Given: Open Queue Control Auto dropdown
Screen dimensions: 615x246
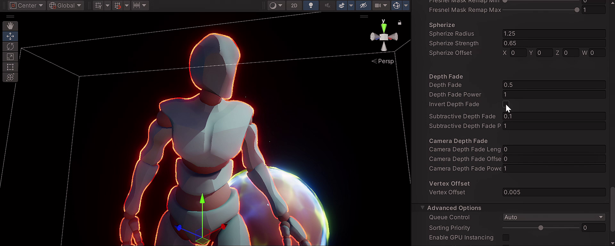Looking at the screenshot, I should (x=554, y=217).
